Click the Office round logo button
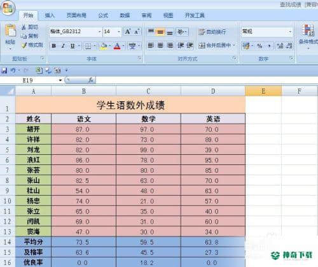 tap(8, 8)
